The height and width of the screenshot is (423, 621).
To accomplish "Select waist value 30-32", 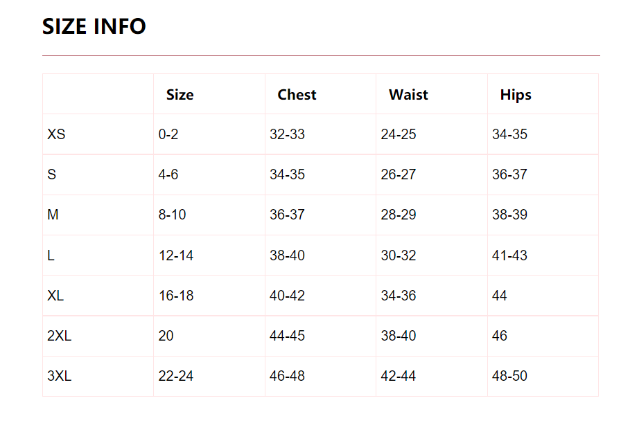I will pos(399,255).
